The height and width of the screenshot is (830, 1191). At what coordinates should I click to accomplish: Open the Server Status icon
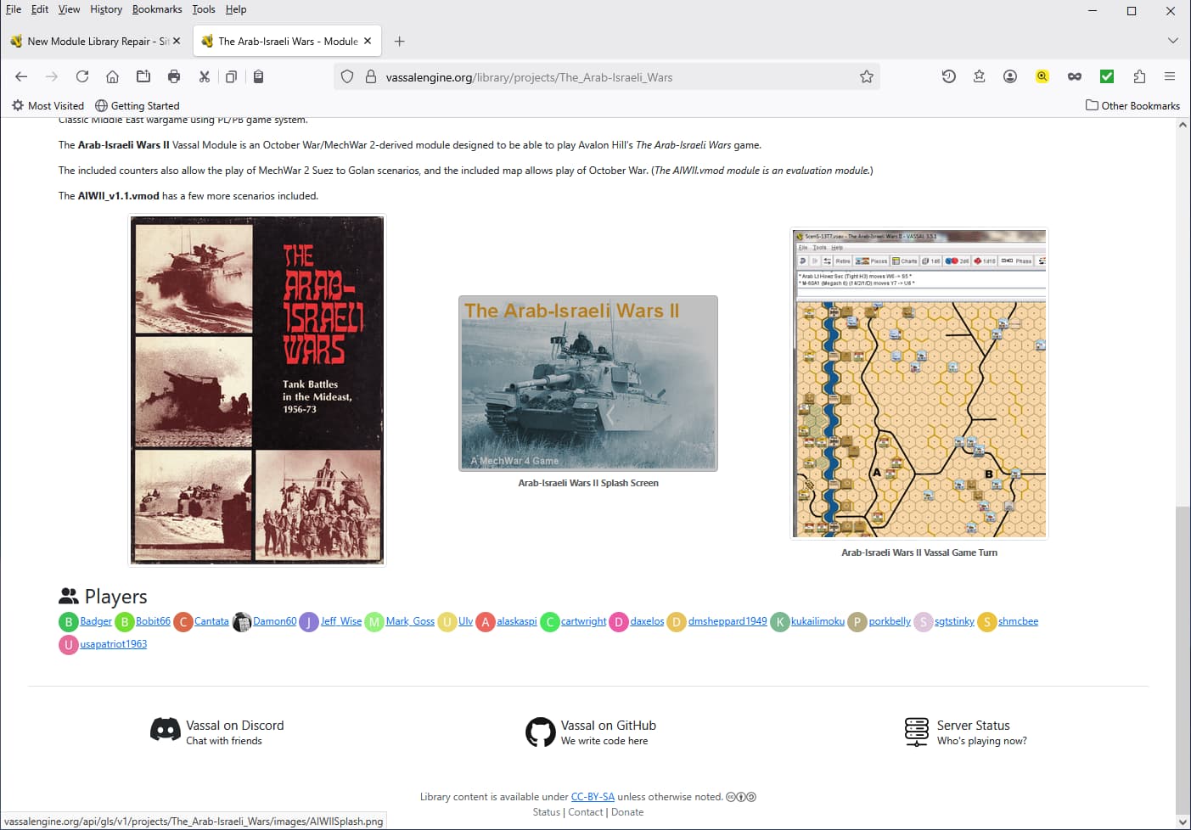(916, 732)
